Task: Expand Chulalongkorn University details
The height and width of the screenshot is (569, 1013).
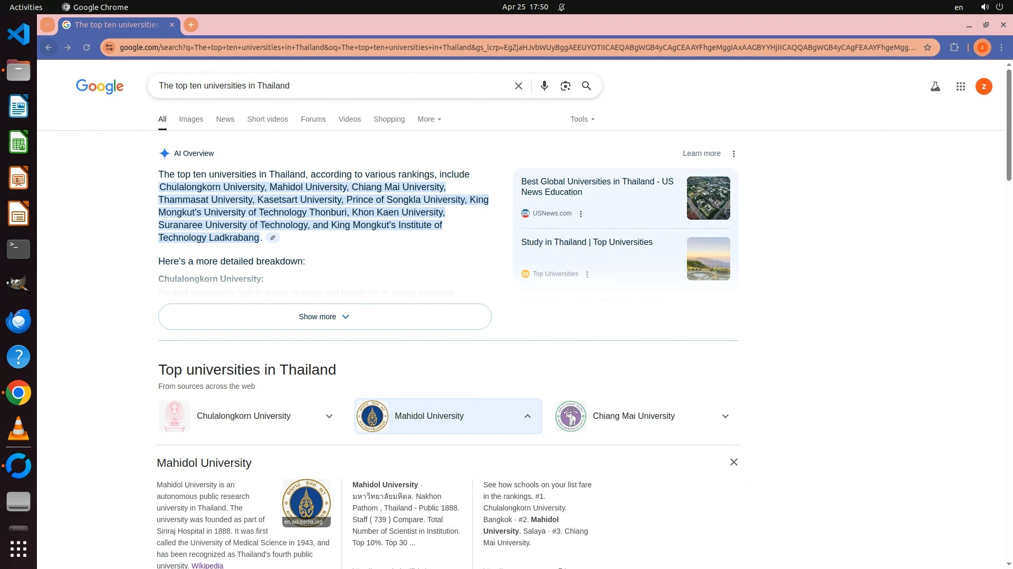Action: pyautogui.click(x=329, y=416)
